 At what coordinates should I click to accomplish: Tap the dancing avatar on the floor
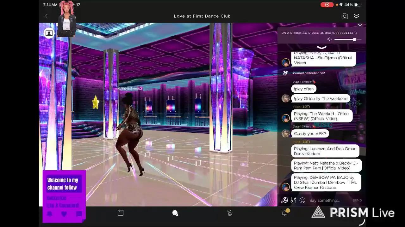[130, 134]
